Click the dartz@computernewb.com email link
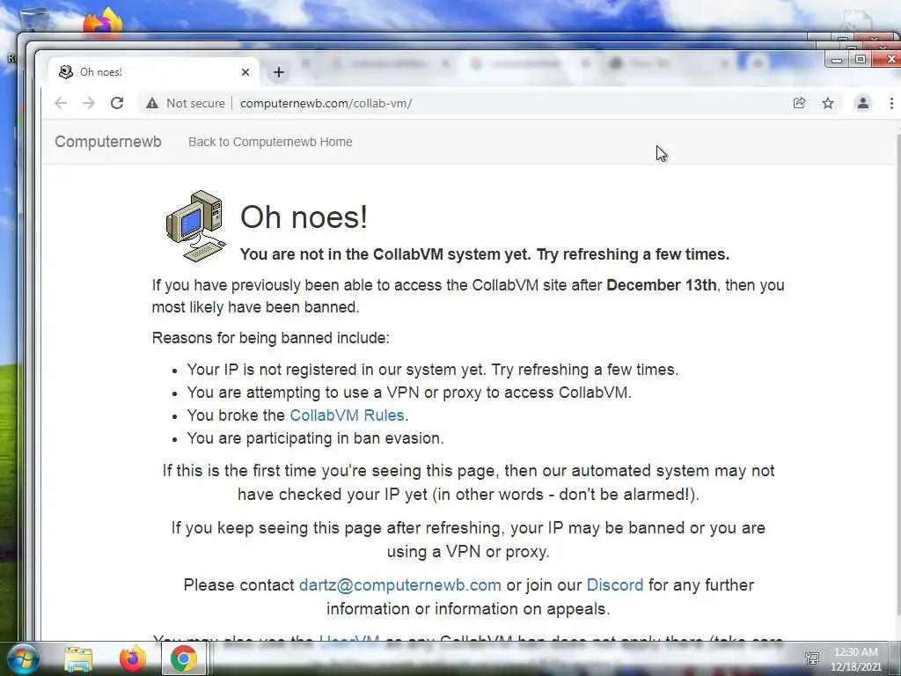 400,584
